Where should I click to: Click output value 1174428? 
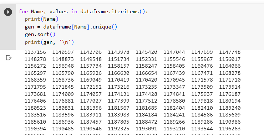pyautogui.click(x=146, y=94)
